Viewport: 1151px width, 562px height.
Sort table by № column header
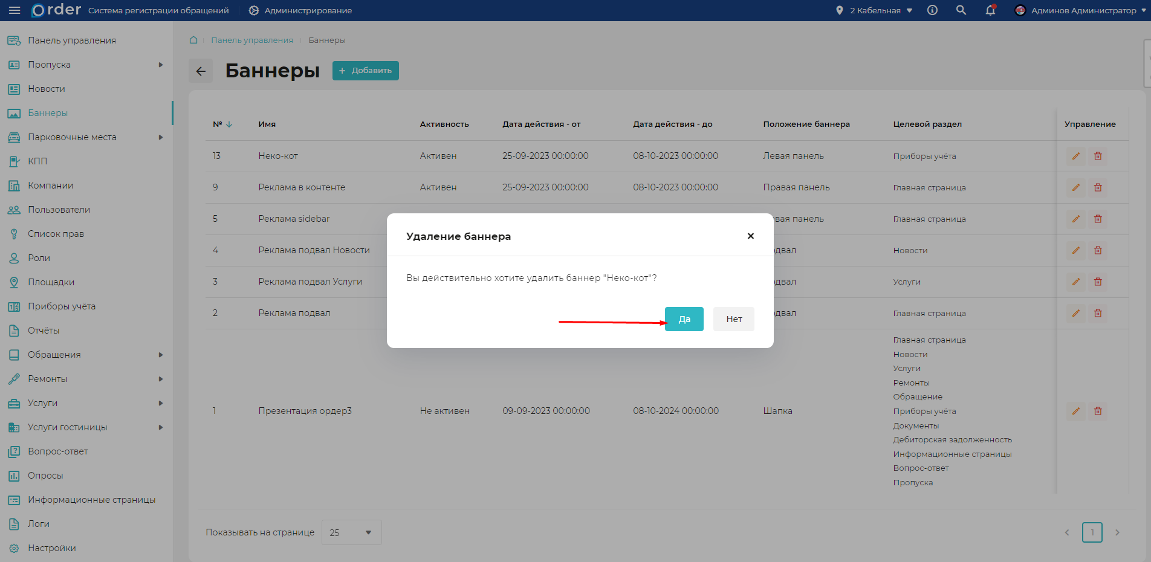click(x=222, y=124)
